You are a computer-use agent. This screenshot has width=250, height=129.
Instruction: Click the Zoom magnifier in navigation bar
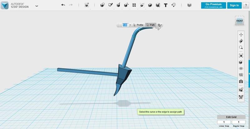(241, 48)
